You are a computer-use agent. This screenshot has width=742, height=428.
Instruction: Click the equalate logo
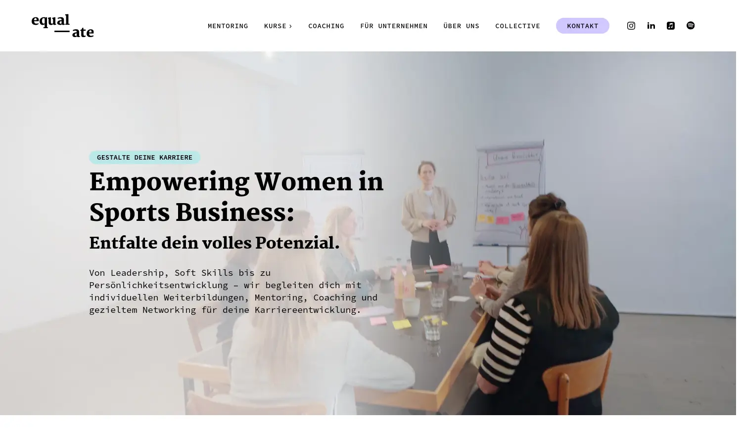62,26
